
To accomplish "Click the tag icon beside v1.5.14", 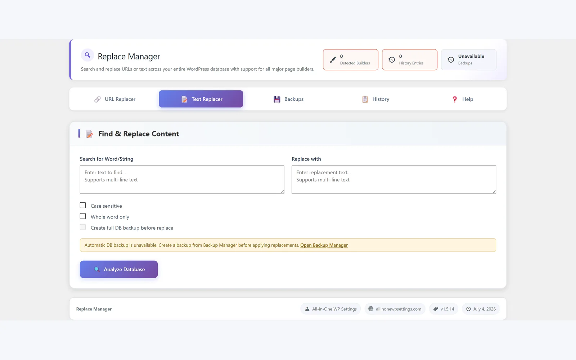I will pos(436,309).
